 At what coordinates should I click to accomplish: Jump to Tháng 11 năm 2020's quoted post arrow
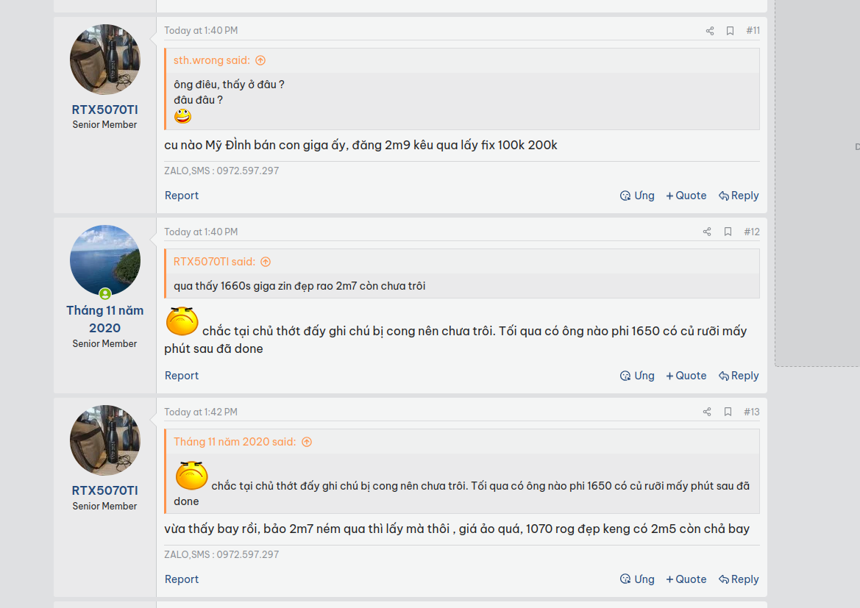point(307,442)
